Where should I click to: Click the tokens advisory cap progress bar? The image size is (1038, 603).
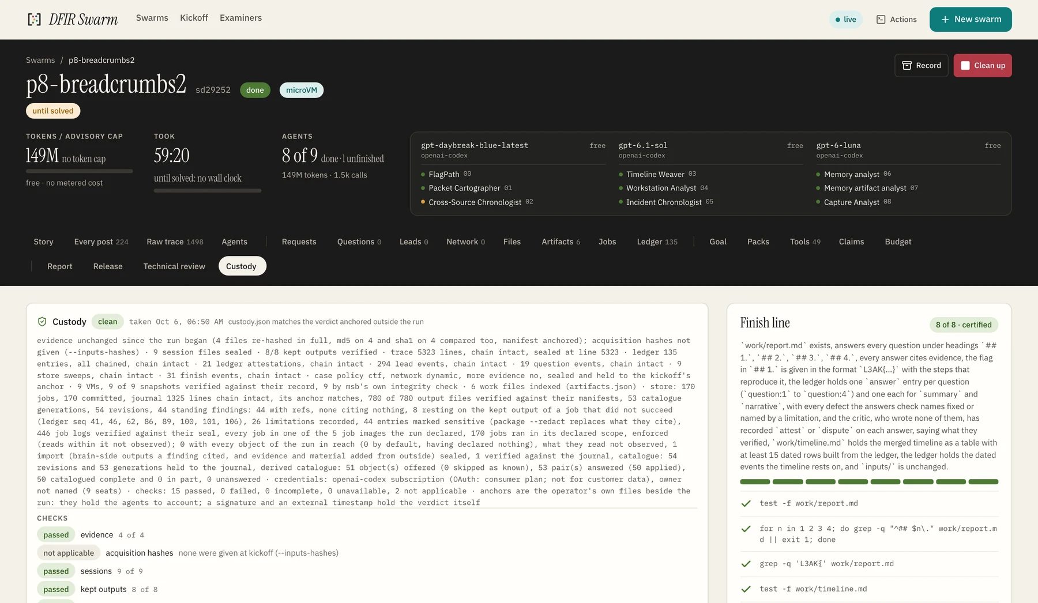coord(80,171)
